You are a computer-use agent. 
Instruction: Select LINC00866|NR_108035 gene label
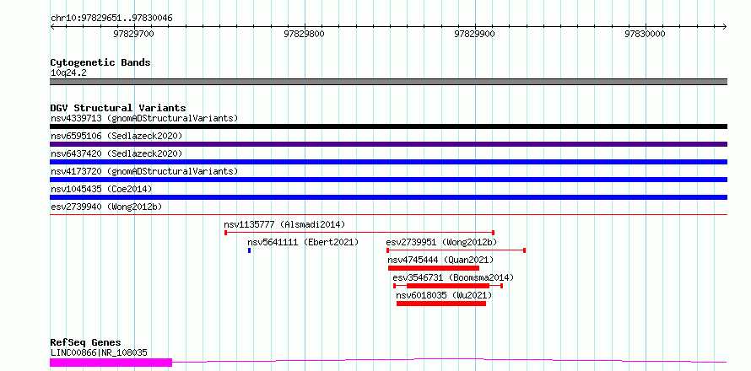[x=99, y=353]
